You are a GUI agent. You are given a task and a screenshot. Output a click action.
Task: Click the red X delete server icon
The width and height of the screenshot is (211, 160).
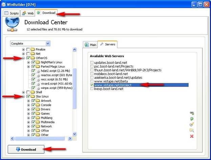pos(192,136)
